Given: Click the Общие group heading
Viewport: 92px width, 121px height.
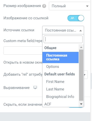Looking at the screenshot, I should (50, 48).
